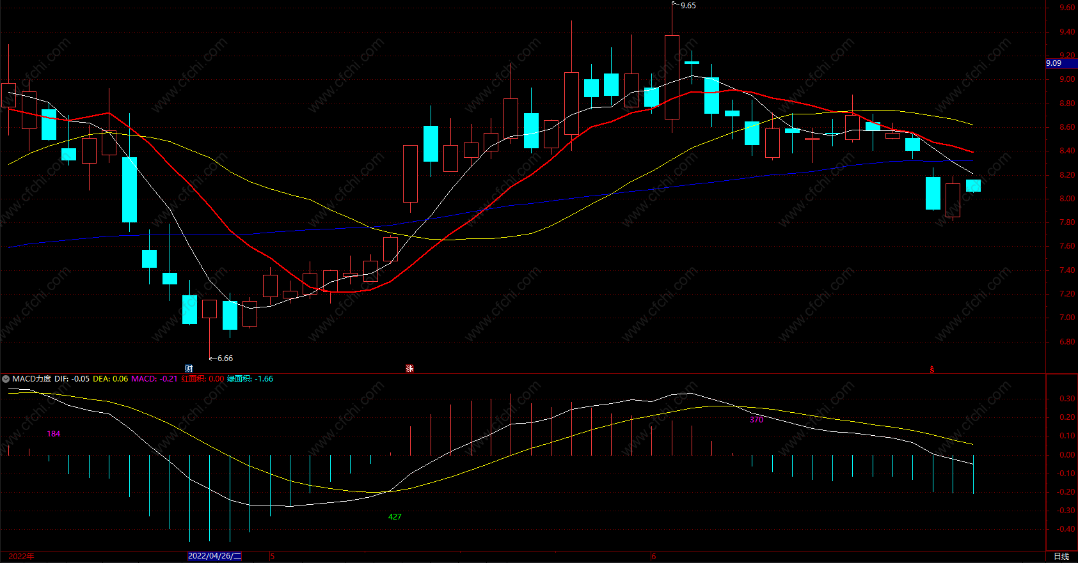The height and width of the screenshot is (563, 1078).
Task: Click the MACD力度 indicator name
Action: tap(31, 379)
